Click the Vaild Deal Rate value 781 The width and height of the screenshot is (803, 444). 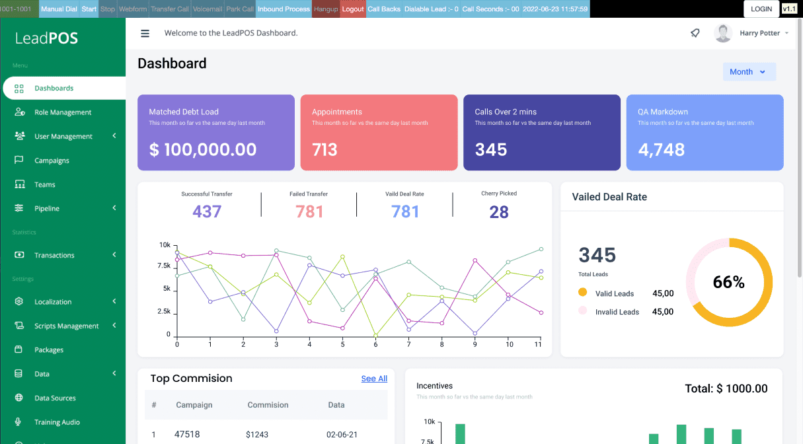pos(405,211)
